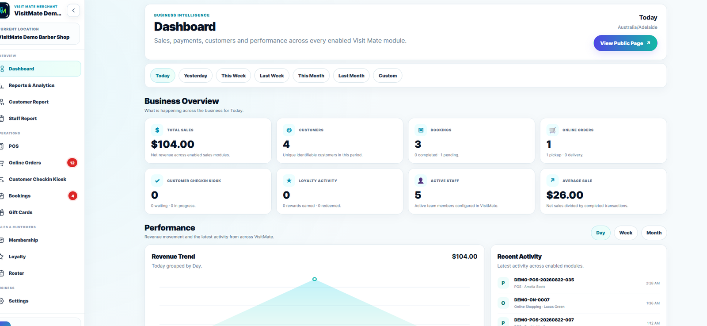Click the Bookings card calendar icon
The width and height of the screenshot is (707, 326).
click(421, 130)
